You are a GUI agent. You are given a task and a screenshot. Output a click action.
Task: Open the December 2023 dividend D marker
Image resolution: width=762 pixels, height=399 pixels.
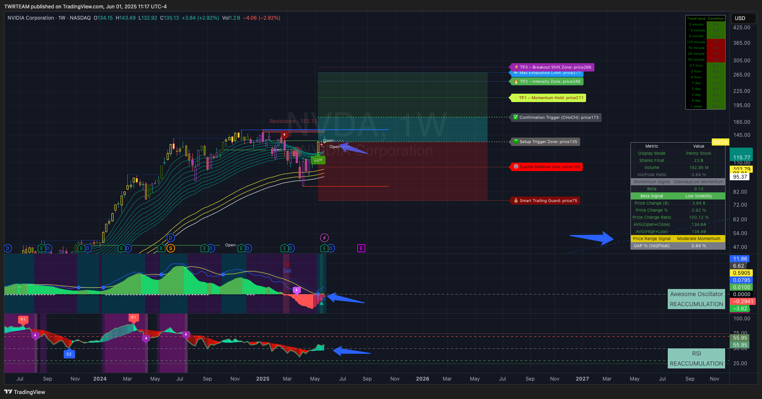[x=88, y=248]
